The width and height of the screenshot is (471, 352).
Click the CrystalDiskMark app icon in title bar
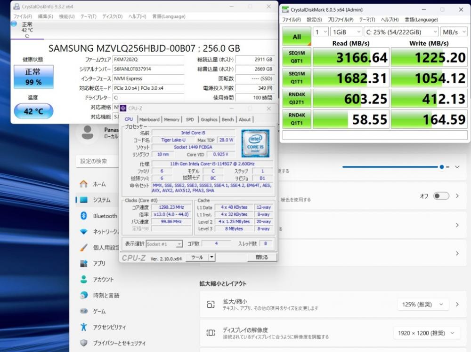pos(285,9)
